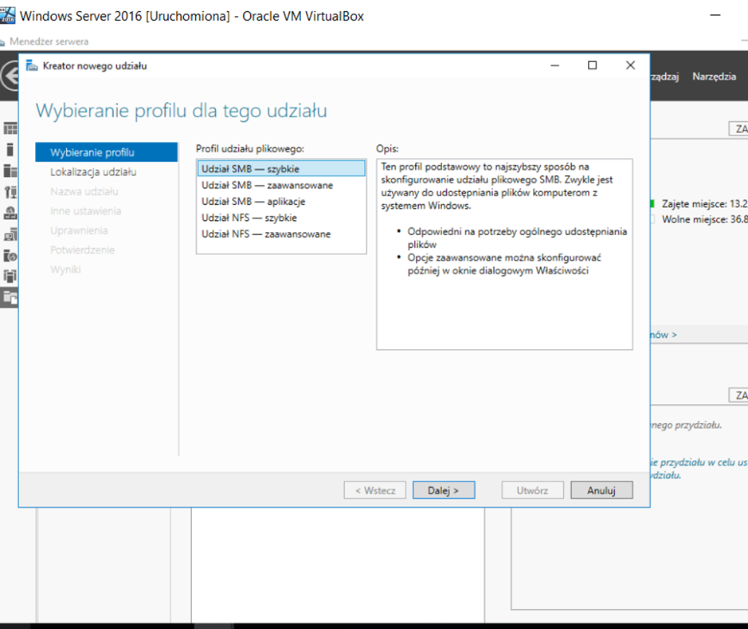This screenshot has height=629, width=748.
Task: Select the highlighted File and Storage Services icon
Action: click(x=10, y=297)
